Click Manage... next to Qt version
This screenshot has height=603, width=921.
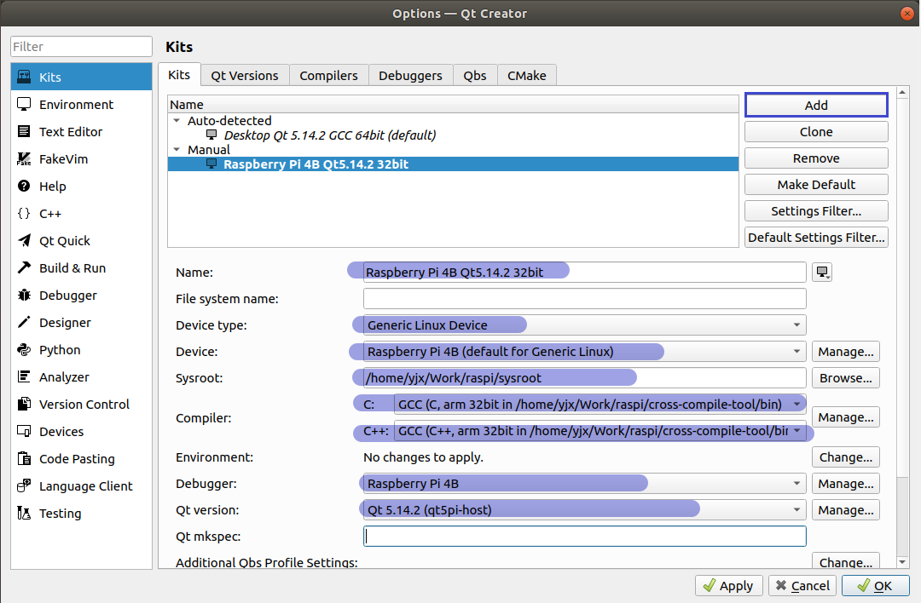pyautogui.click(x=846, y=509)
